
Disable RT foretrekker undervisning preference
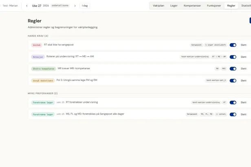click(233, 102)
